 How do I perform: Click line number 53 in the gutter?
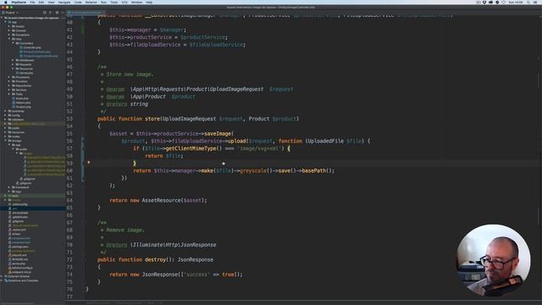[69, 119]
